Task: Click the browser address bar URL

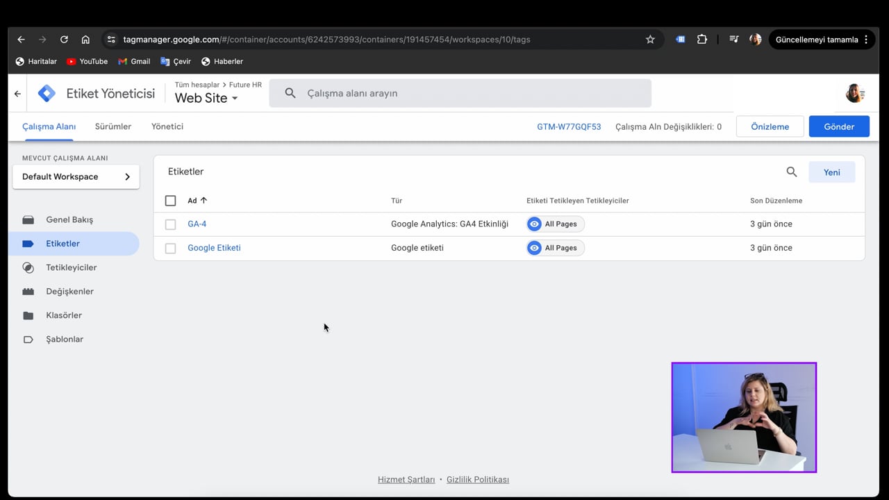Action: click(326, 40)
